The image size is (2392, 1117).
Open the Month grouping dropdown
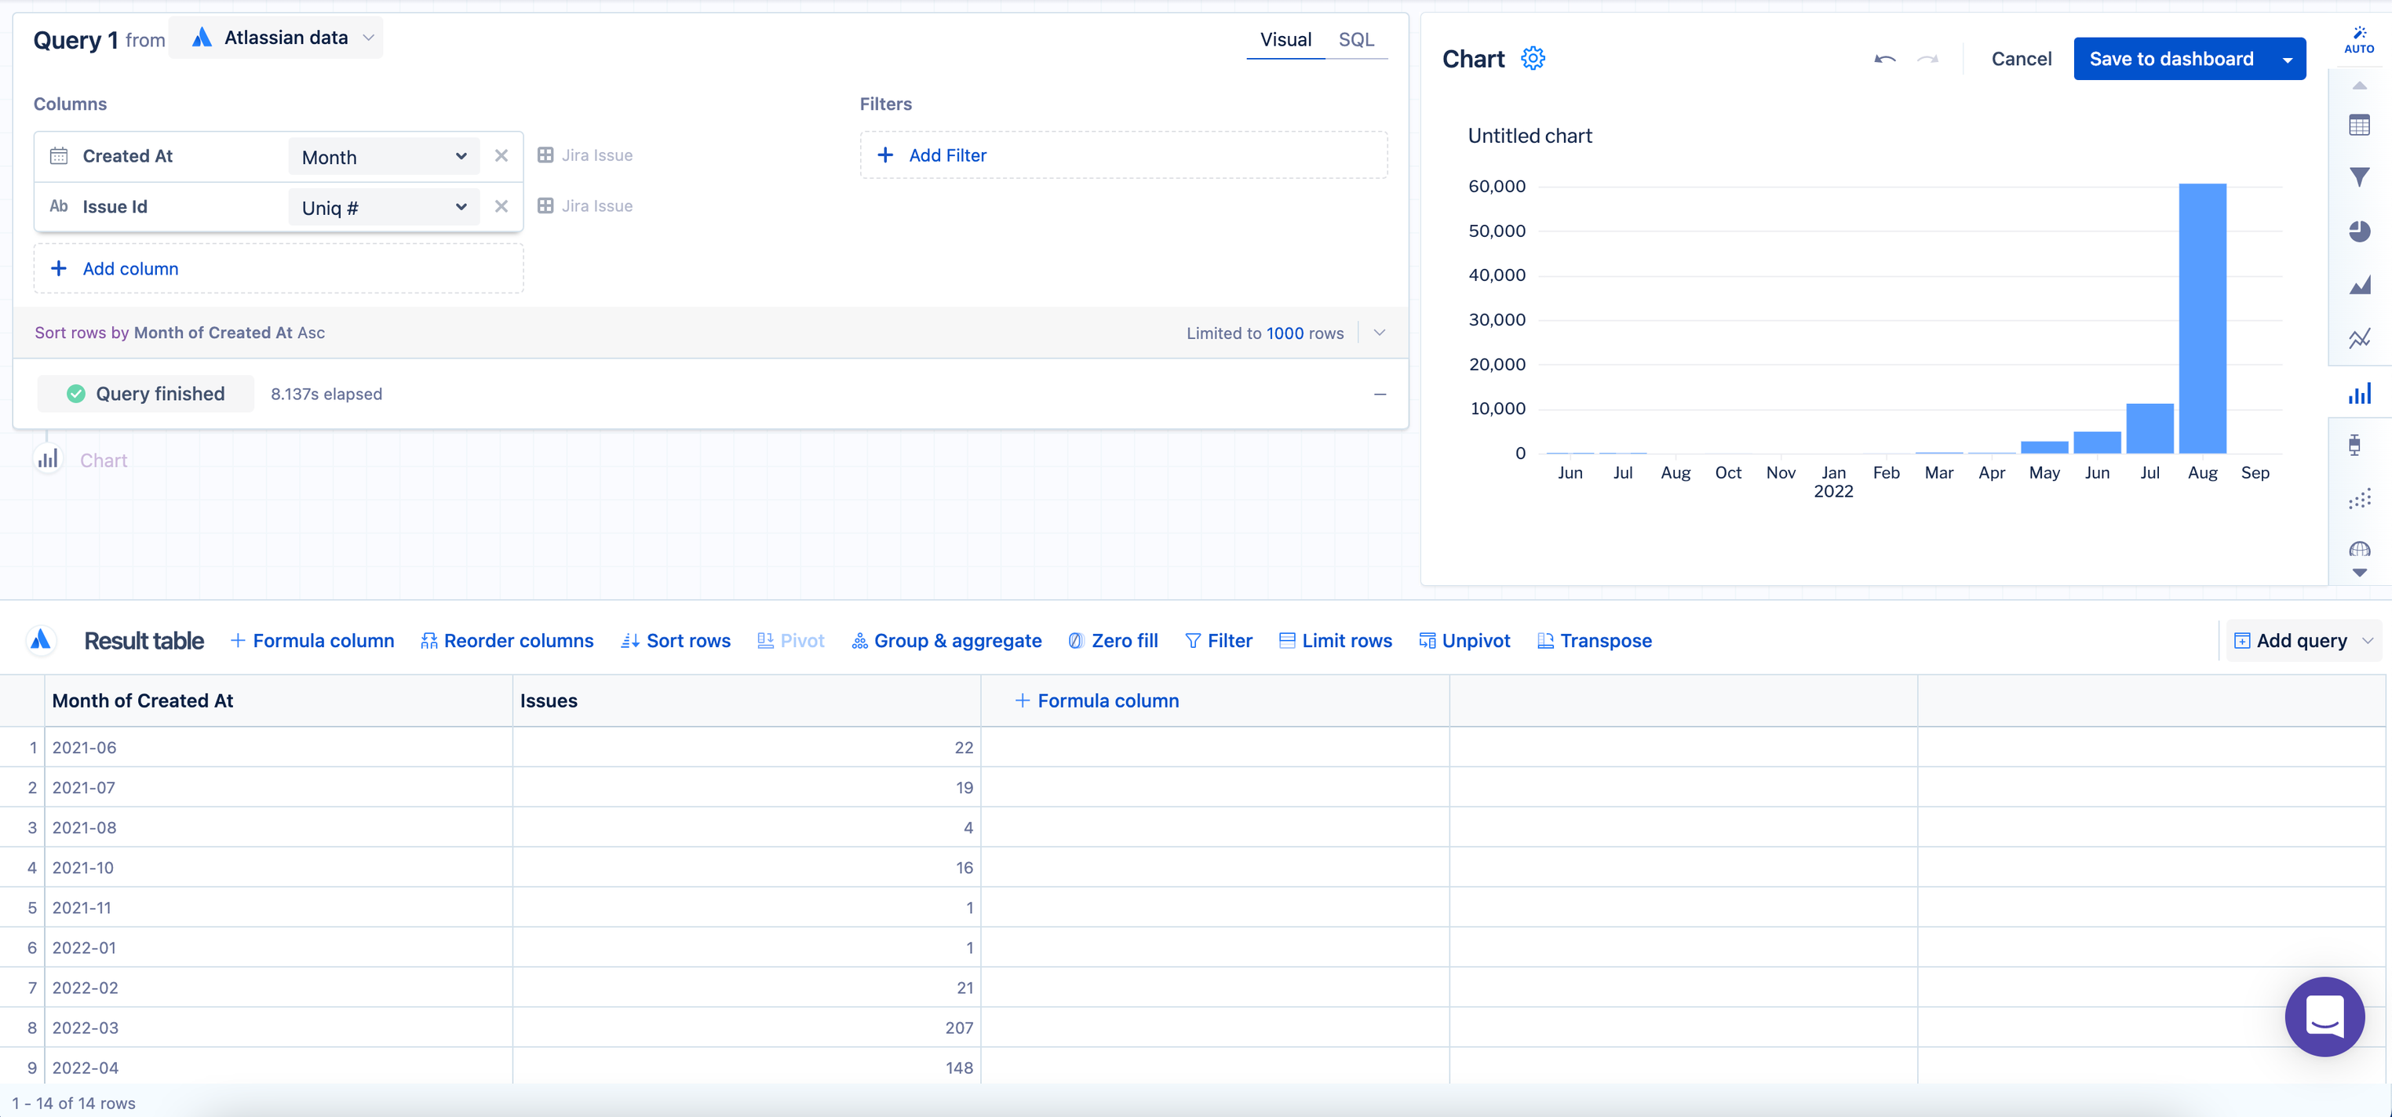(384, 157)
